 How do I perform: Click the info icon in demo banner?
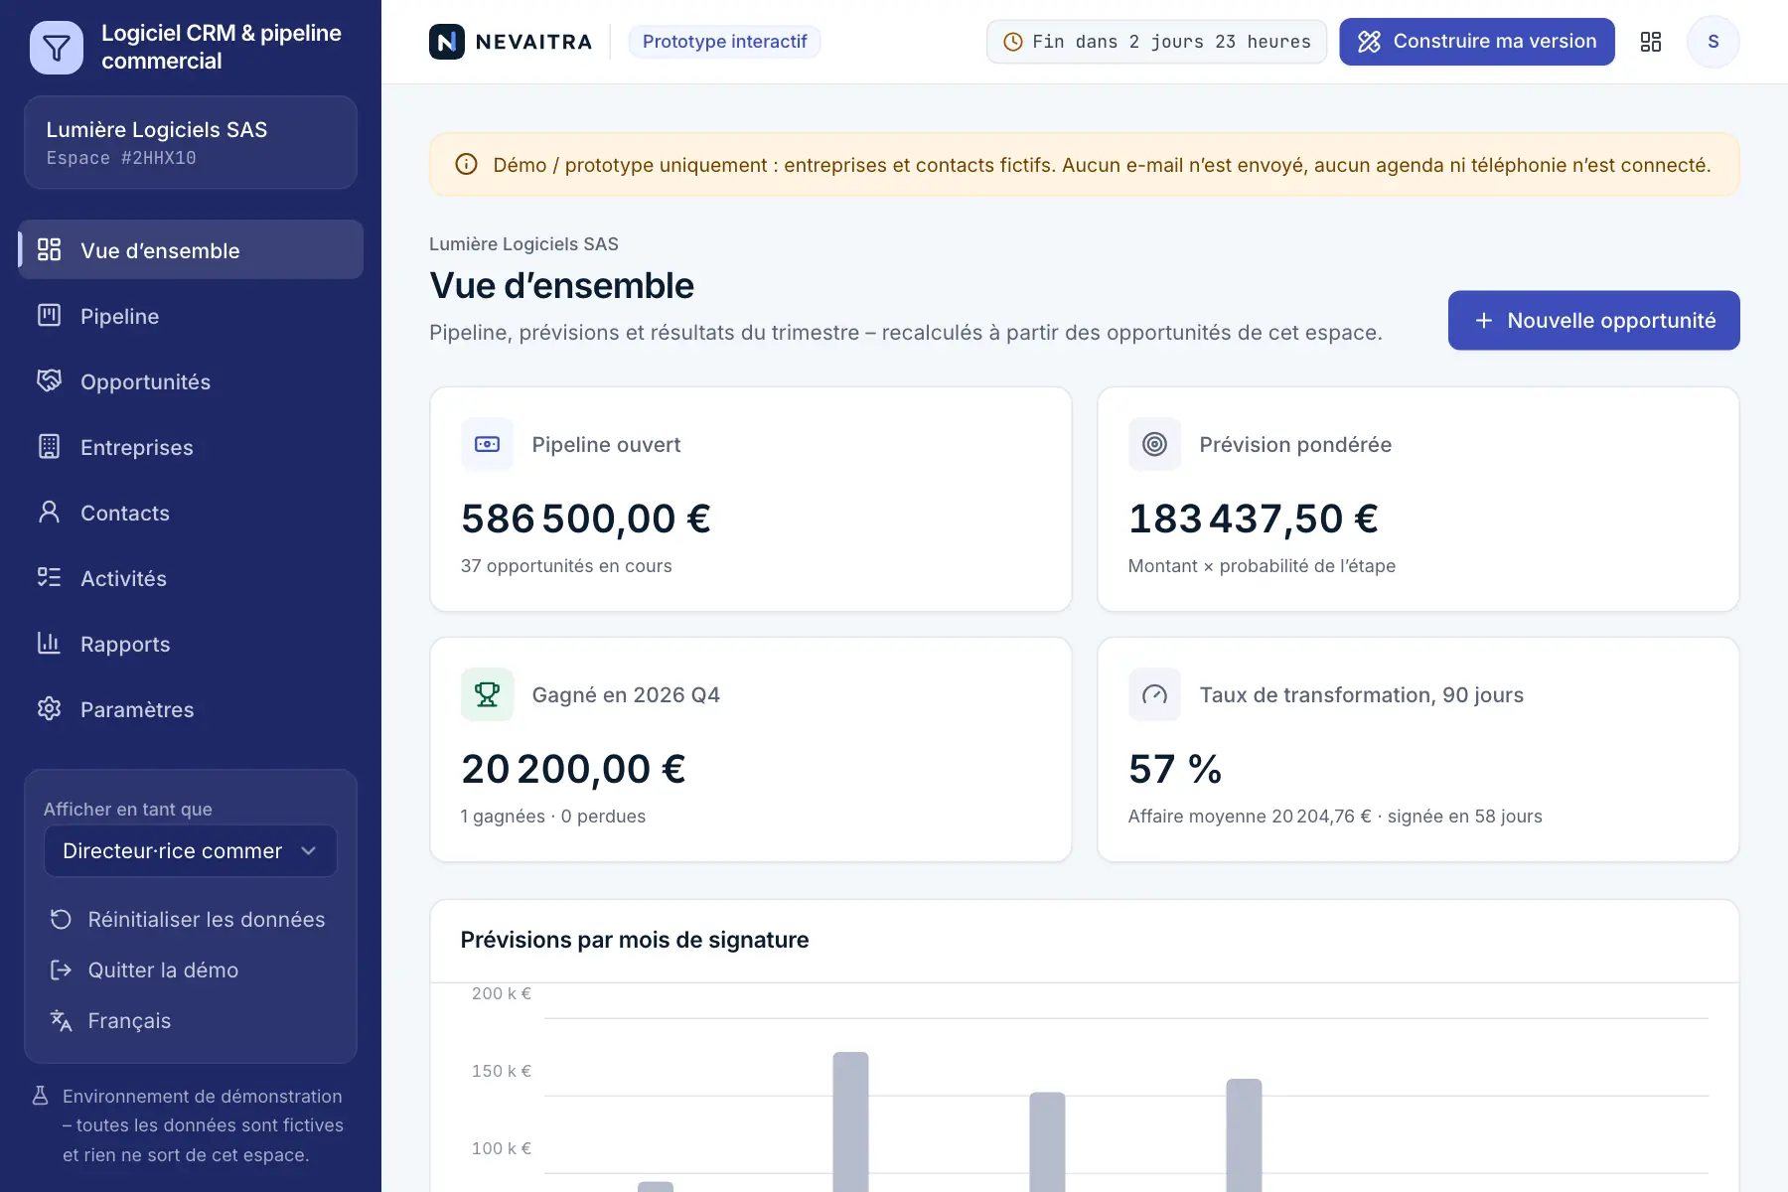(x=466, y=165)
